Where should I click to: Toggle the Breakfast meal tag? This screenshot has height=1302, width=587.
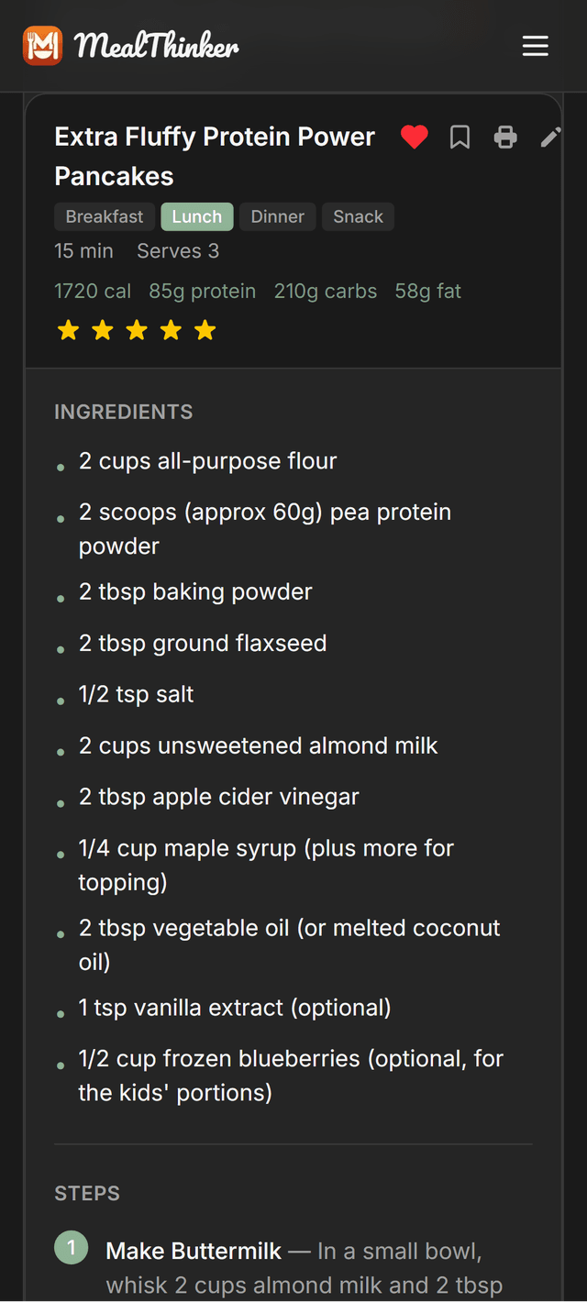[104, 216]
